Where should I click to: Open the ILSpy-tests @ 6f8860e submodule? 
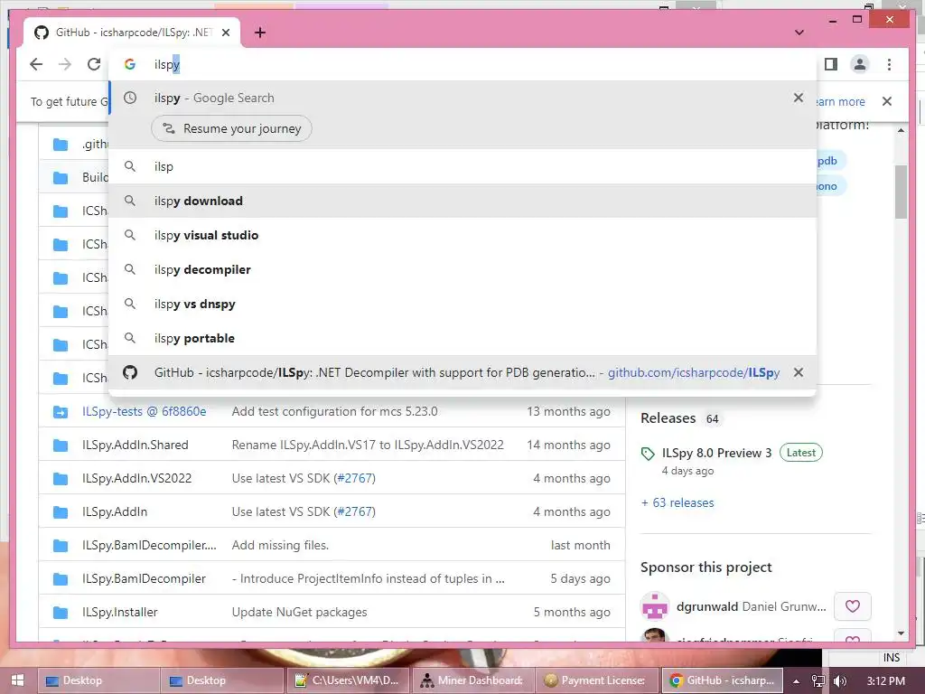(144, 411)
